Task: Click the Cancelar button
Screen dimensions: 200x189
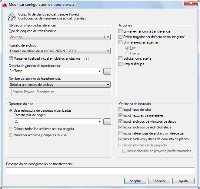Action: click(159, 181)
